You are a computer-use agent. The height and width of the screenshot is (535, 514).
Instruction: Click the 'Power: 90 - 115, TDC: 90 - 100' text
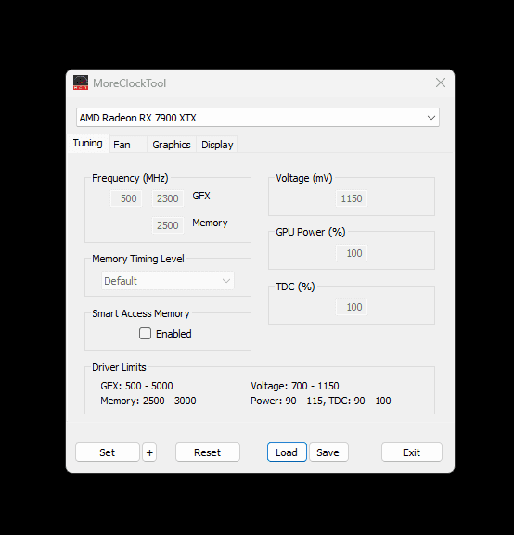point(321,401)
